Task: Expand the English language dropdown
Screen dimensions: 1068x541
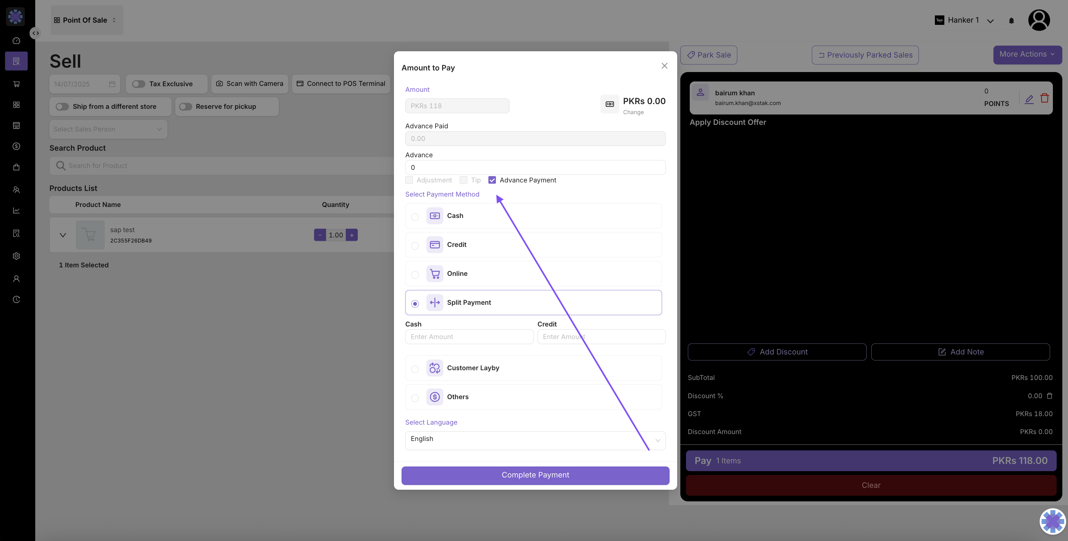Action: pos(535,440)
